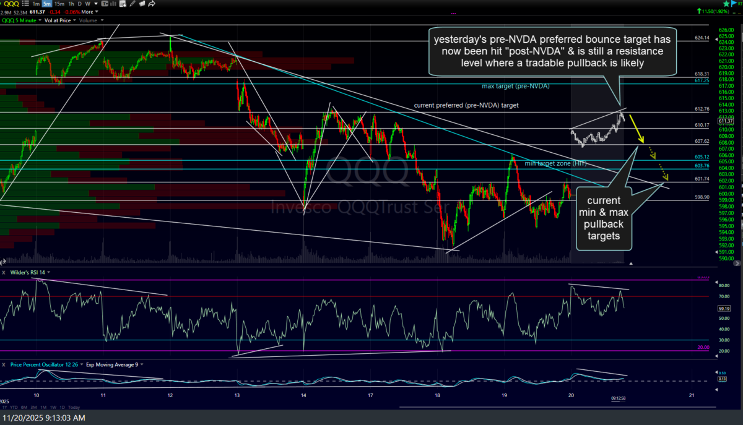Click the QQQ ticker symbol field
The width and height of the screenshot is (743, 425).
coord(12,4)
